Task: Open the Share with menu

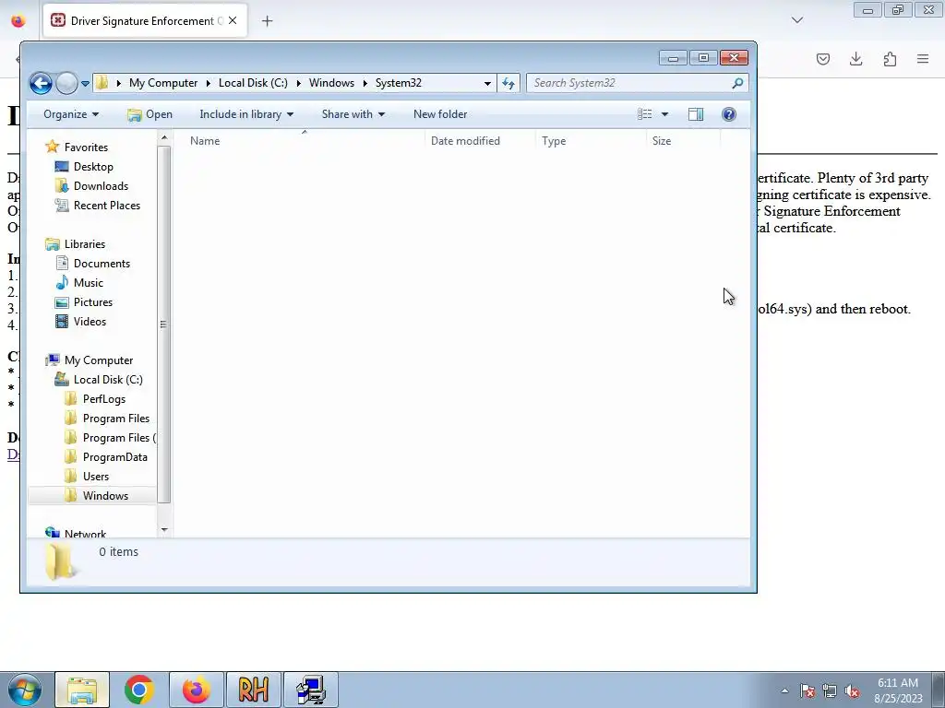Action: [x=353, y=114]
